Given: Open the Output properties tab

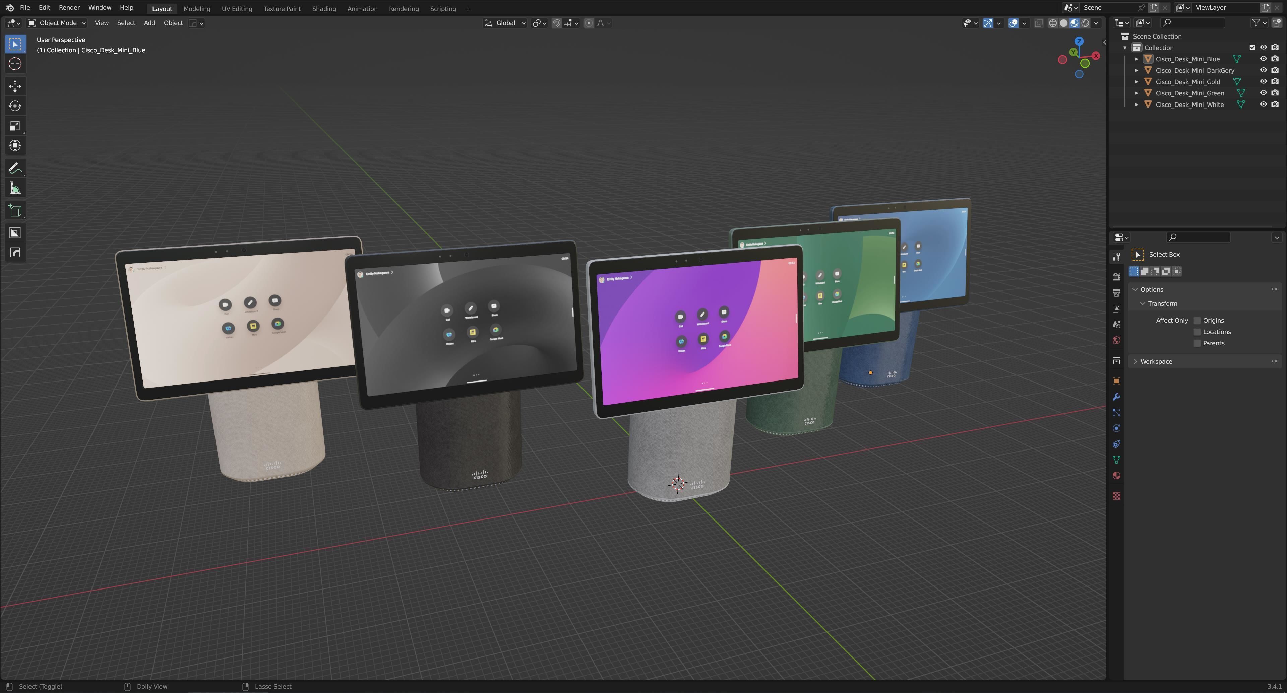Looking at the screenshot, I should [x=1116, y=293].
